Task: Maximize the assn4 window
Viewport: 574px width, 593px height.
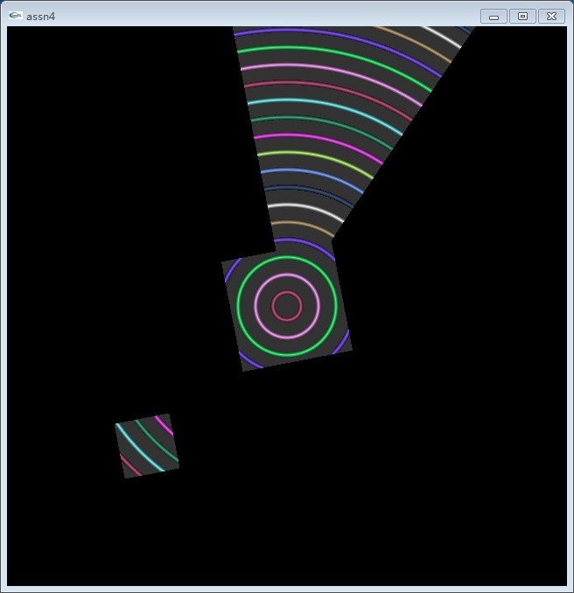Action: point(522,17)
